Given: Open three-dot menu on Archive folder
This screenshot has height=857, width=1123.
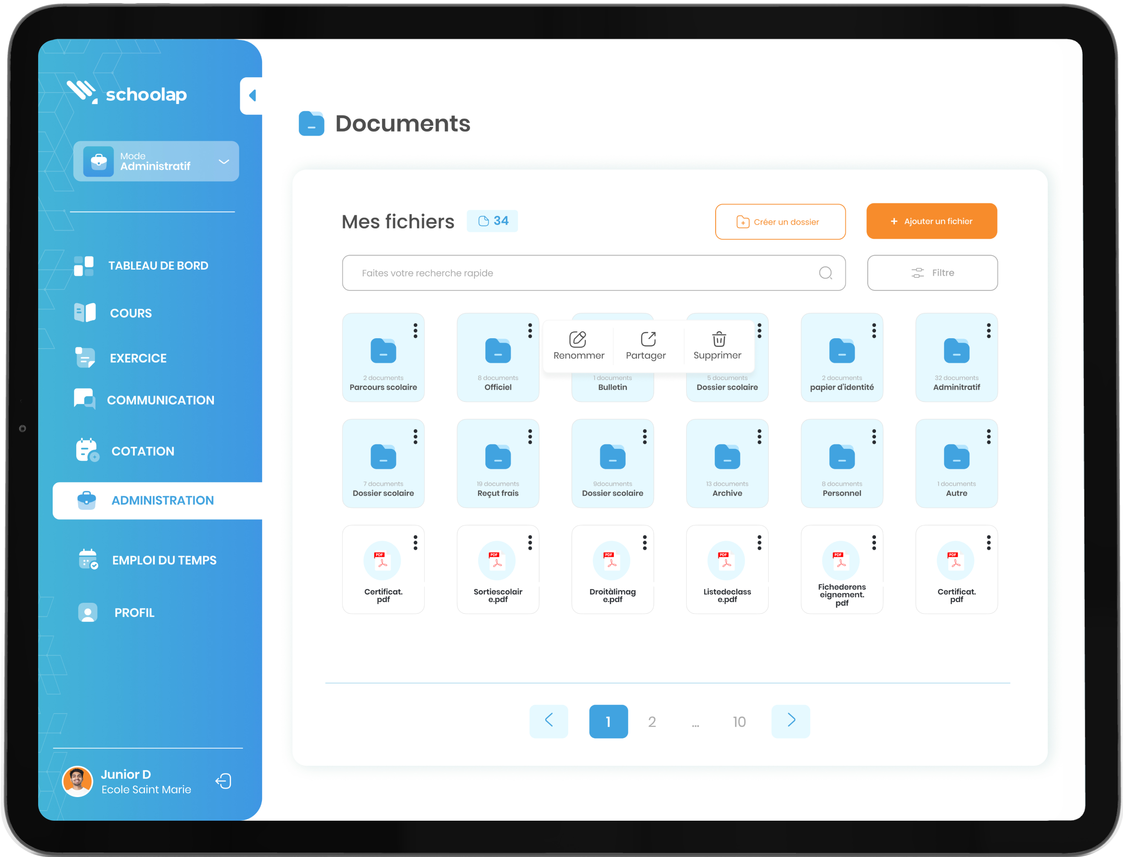Looking at the screenshot, I should [x=759, y=437].
